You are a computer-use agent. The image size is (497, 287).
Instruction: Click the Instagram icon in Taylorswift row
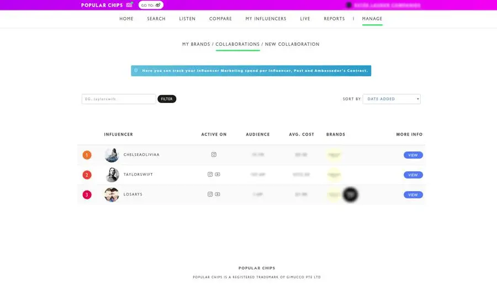tap(210, 175)
